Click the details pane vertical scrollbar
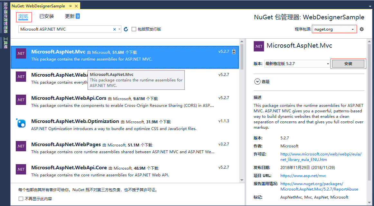The height and width of the screenshot is (206, 374). (369, 112)
